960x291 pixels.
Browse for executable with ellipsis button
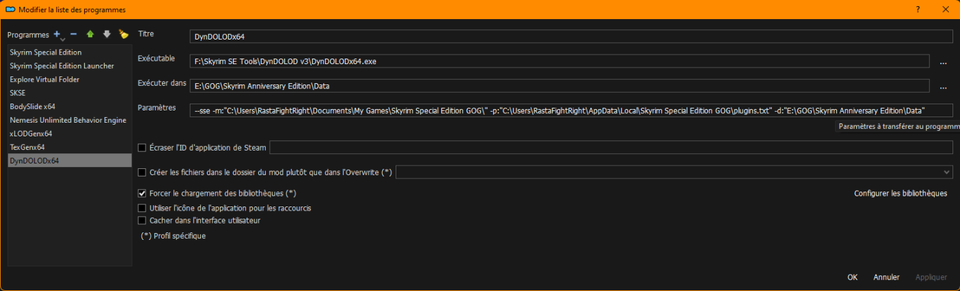click(x=943, y=62)
